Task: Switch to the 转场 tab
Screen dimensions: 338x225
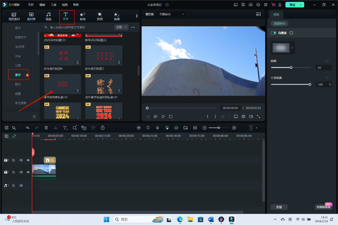Action: point(82,16)
